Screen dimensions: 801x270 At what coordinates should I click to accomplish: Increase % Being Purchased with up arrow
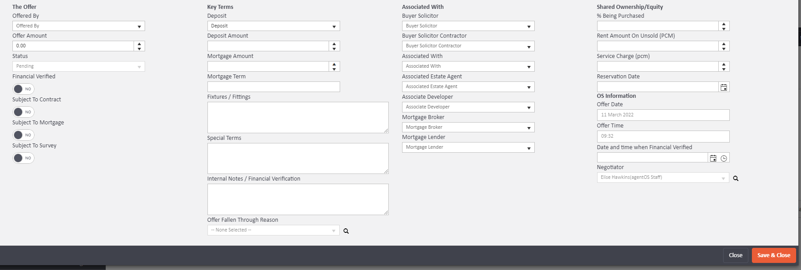pyautogui.click(x=724, y=24)
